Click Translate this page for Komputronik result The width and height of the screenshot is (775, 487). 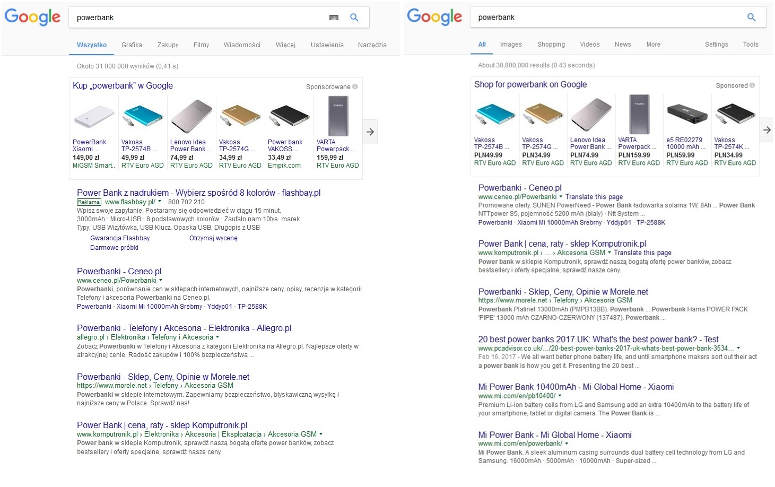pos(642,253)
